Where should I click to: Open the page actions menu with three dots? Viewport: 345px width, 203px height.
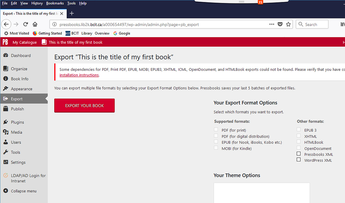272,24
